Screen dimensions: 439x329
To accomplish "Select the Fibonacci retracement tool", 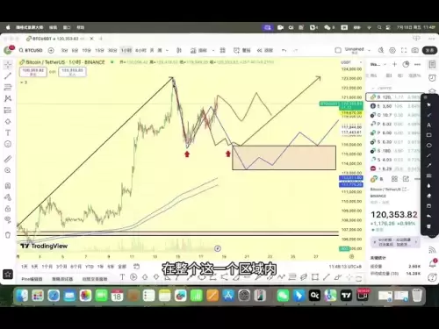I will pos(8,87).
